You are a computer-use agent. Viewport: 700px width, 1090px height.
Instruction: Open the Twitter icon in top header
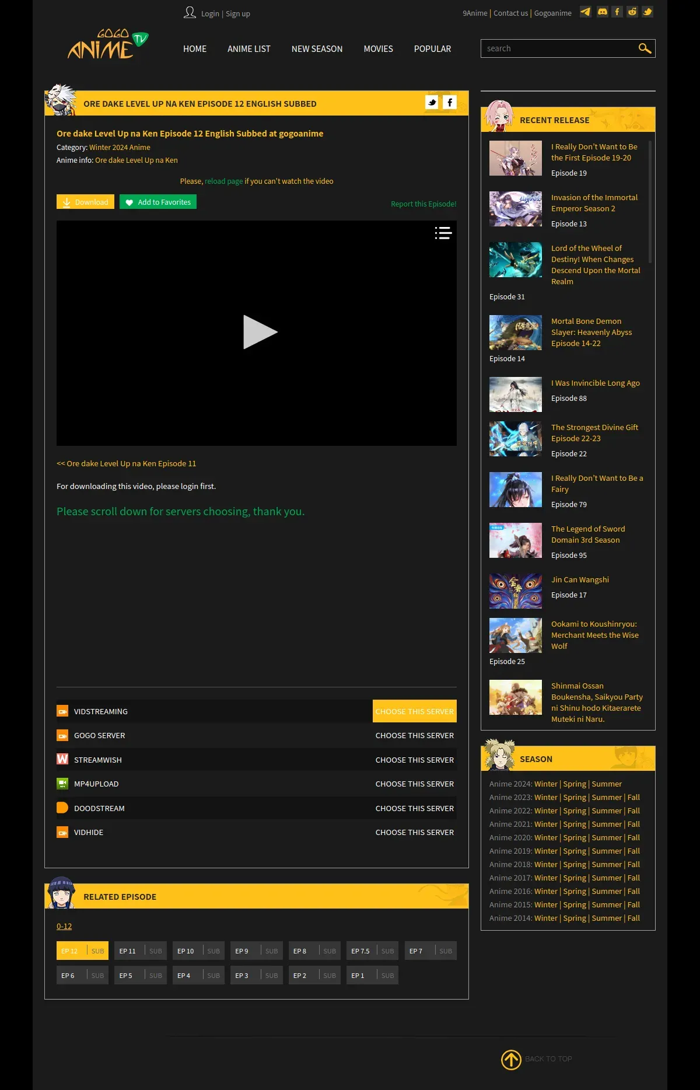(x=647, y=12)
